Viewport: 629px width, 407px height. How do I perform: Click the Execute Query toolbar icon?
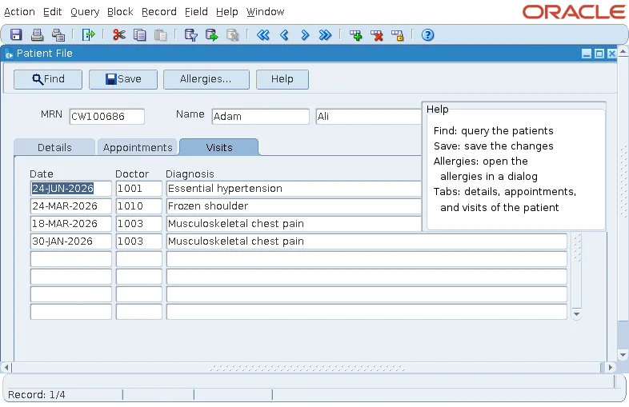pos(212,35)
